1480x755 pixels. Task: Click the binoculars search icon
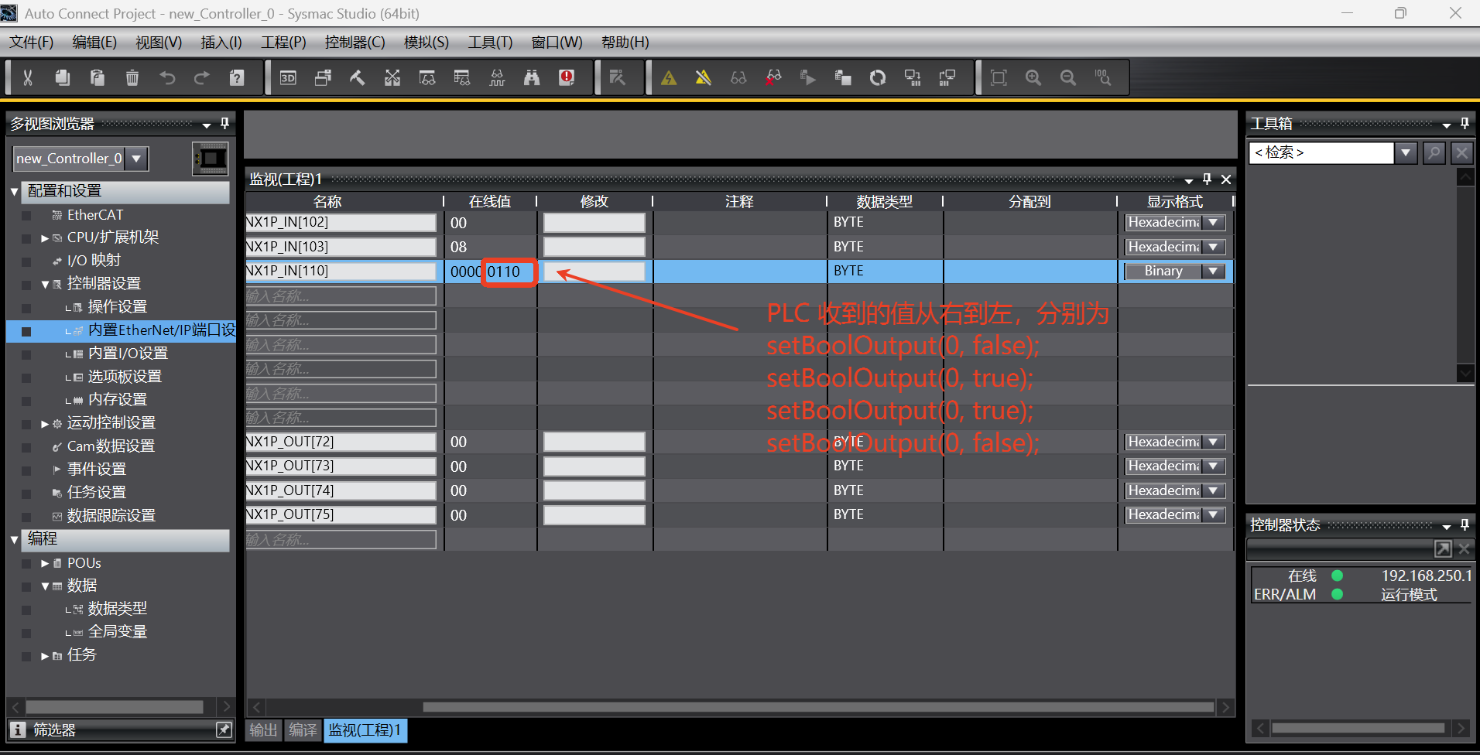point(532,77)
